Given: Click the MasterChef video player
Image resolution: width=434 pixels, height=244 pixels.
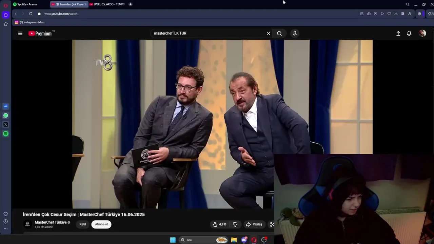Looking at the screenshot, I should point(222,124).
